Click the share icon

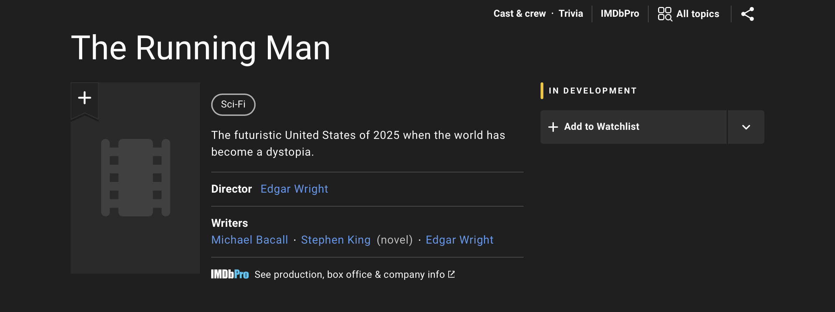tap(748, 14)
